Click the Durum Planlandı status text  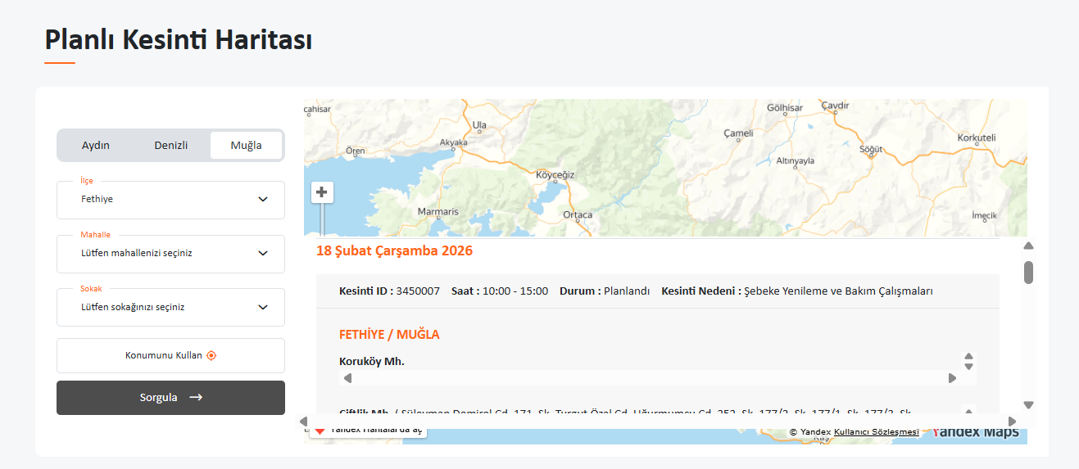(x=605, y=291)
